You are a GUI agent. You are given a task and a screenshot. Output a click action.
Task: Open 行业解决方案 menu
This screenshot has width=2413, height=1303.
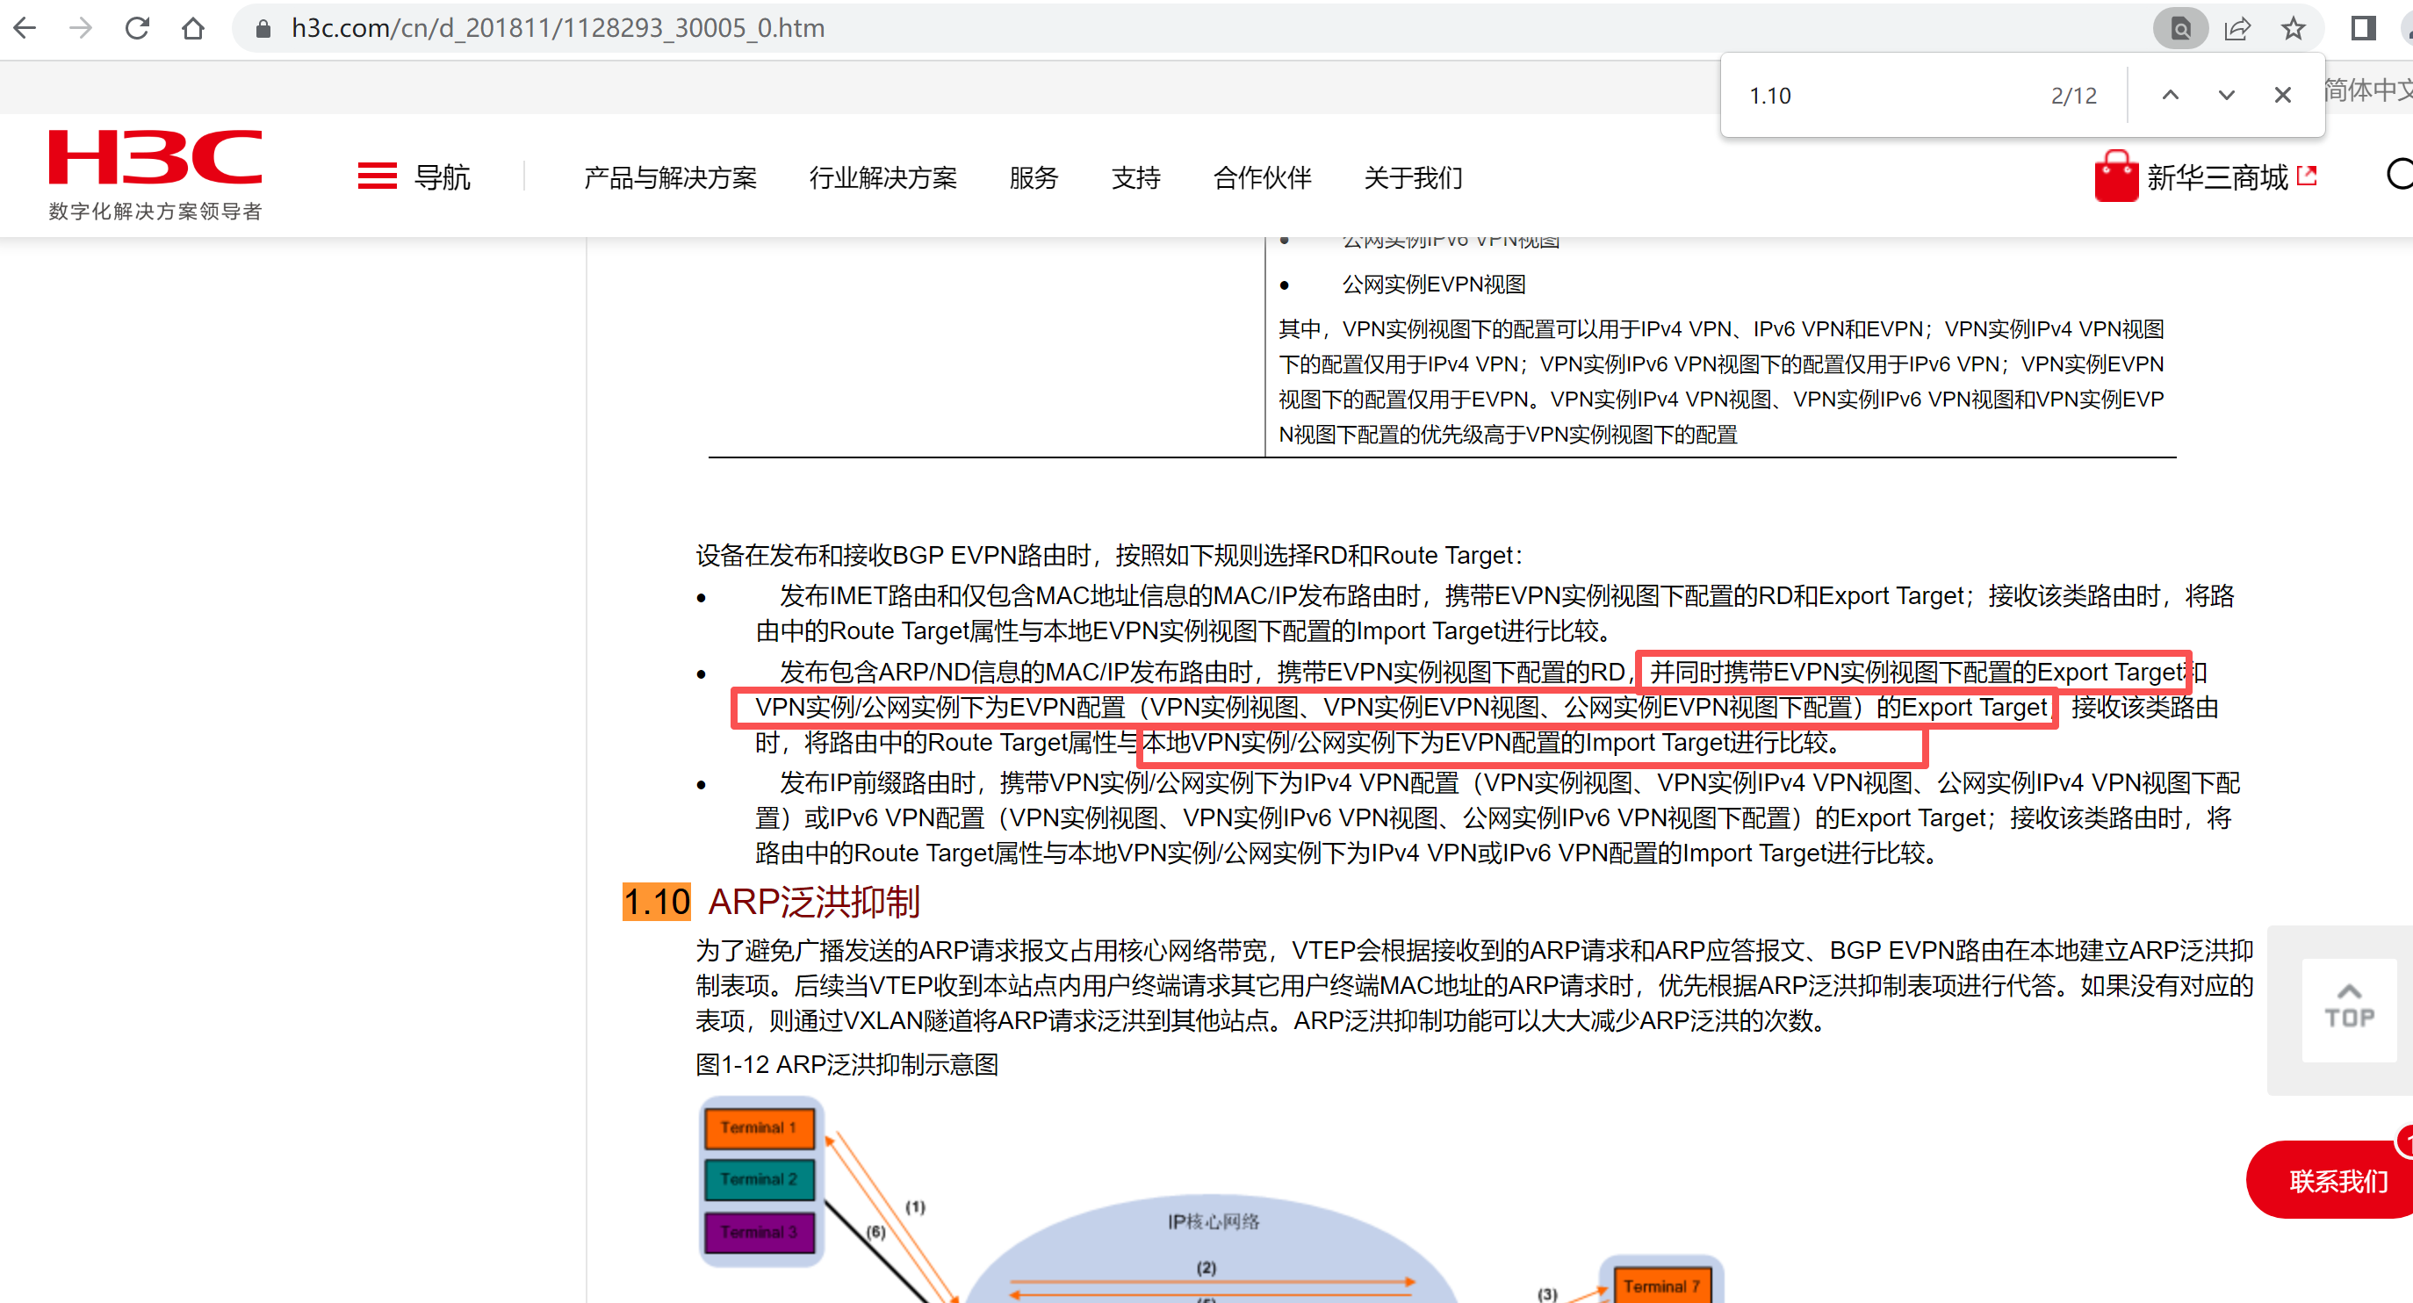coord(882,177)
